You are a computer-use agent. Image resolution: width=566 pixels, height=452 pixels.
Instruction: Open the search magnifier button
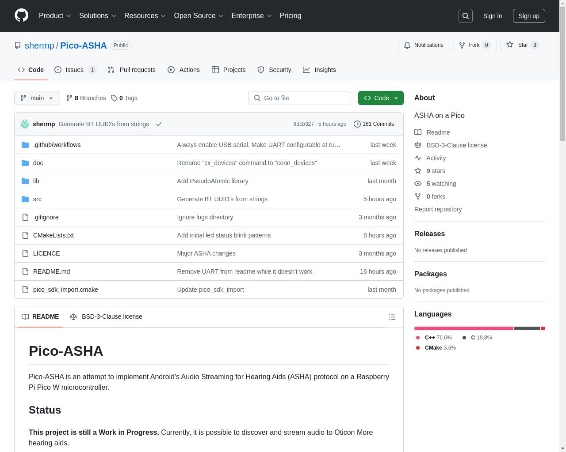pyautogui.click(x=466, y=16)
